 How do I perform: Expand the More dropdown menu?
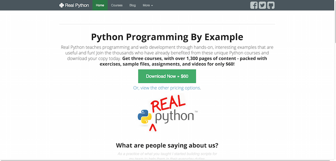point(148,5)
